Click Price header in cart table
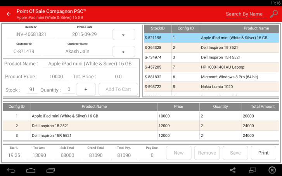Image resolution: width=282 pixels, height=176 pixels. pos(178,107)
